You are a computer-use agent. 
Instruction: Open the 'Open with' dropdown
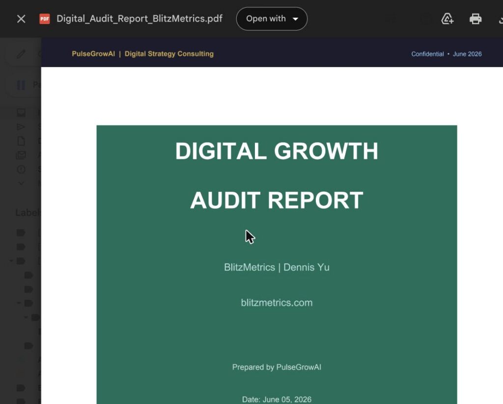point(272,19)
